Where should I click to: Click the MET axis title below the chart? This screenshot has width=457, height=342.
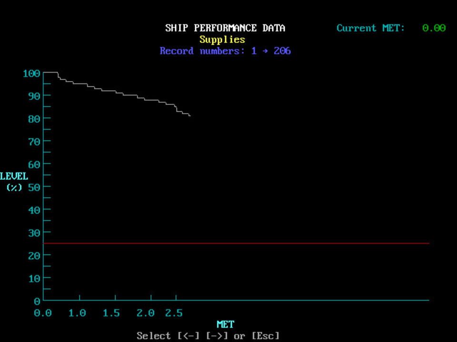pos(225,324)
